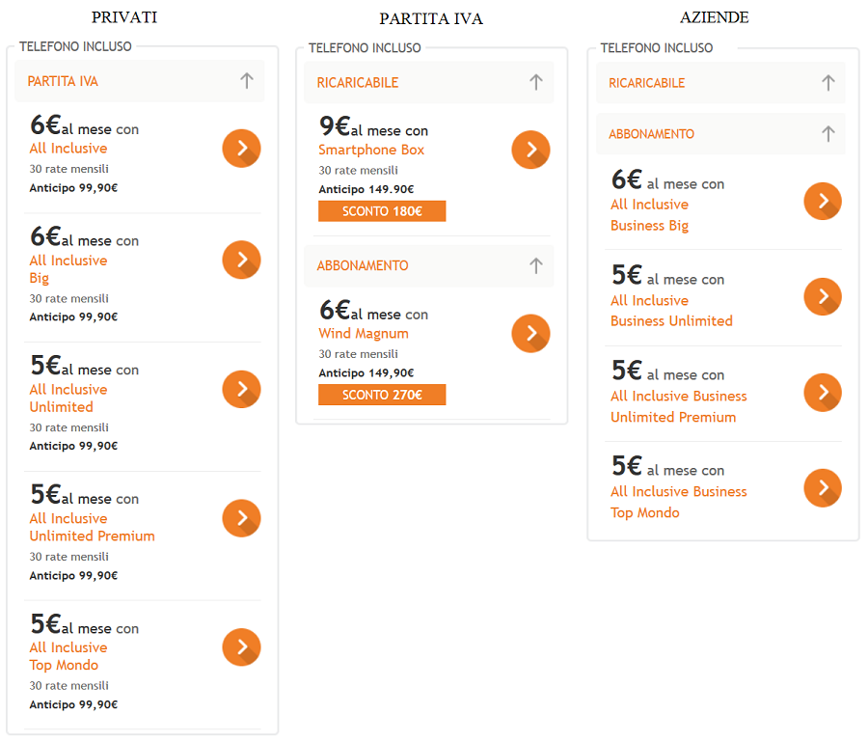The height and width of the screenshot is (742, 868).
Task: Click the SCONTO 270€ badge
Action: 382,395
